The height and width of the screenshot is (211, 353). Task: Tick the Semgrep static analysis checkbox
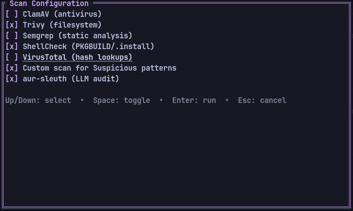[x=12, y=36]
